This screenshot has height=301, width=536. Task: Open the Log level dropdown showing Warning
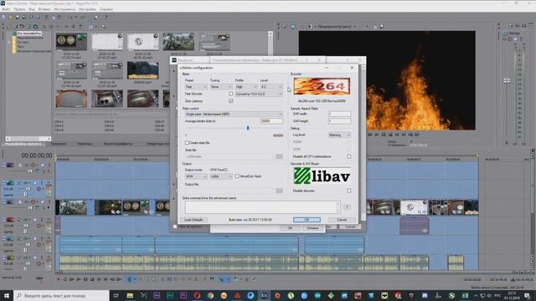339,135
